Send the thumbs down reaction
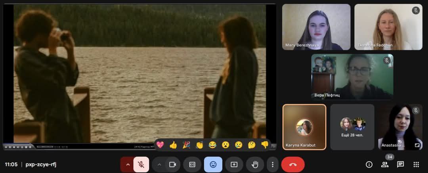Image resolution: width=428 pixels, height=173 pixels. coord(265,145)
